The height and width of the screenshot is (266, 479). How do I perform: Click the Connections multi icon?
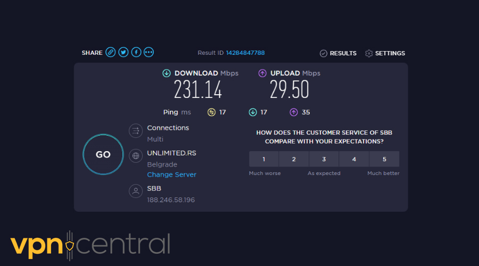coord(135,130)
